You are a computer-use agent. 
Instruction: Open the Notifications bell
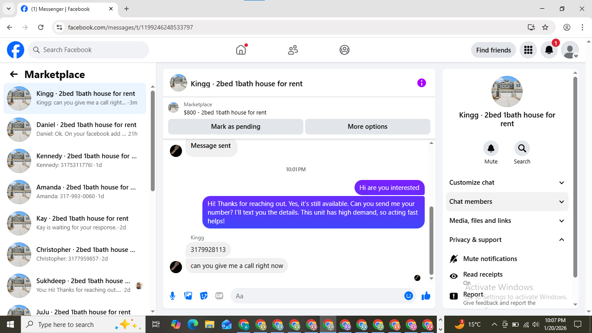click(549, 50)
